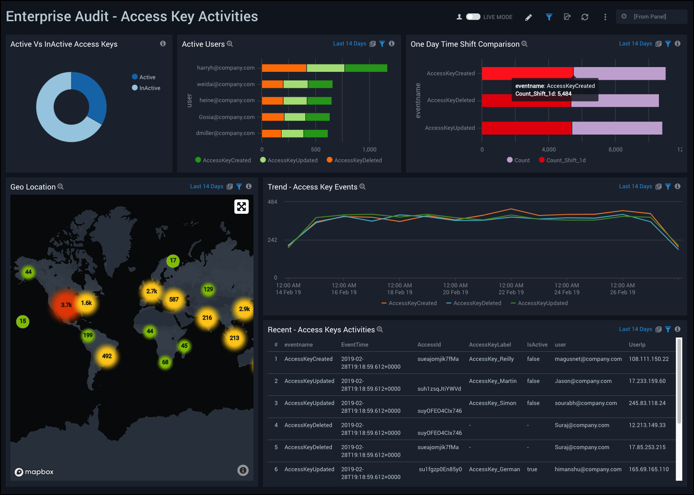Click the [From Panel] time range field
The height and width of the screenshot is (495, 694).
pyautogui.click(x=651, y=17)
